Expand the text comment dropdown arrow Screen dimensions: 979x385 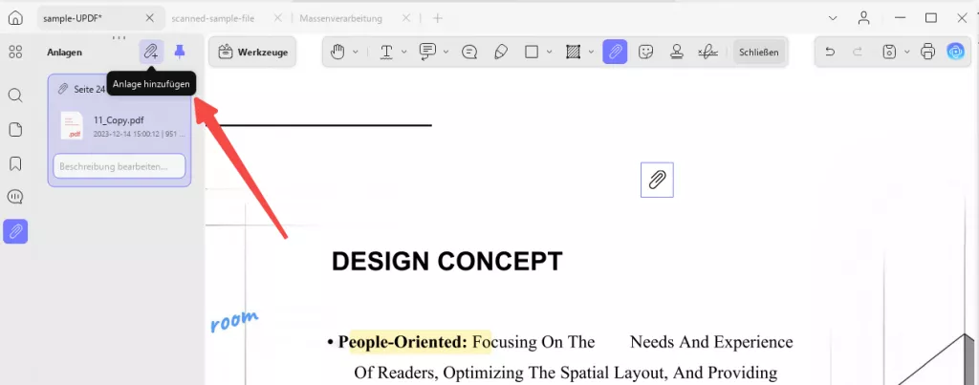click(x=446, y=52)
